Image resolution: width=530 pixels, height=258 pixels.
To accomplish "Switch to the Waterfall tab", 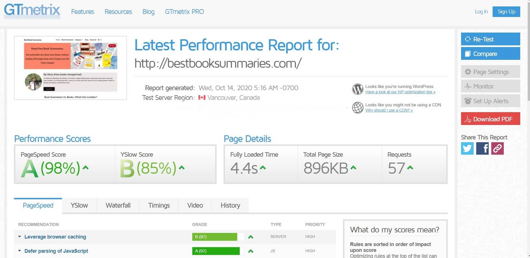I will coord(118,205).
